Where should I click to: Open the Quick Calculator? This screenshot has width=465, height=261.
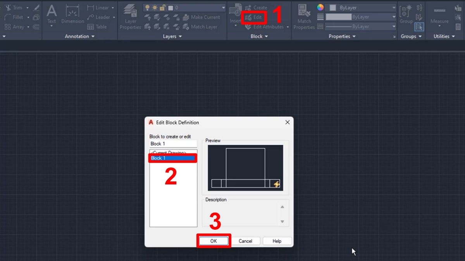(458, 27)
